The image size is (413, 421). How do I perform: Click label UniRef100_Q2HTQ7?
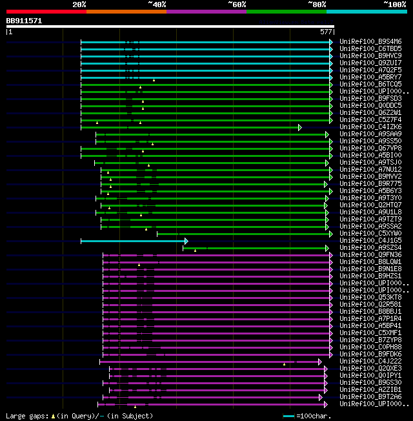370,205
